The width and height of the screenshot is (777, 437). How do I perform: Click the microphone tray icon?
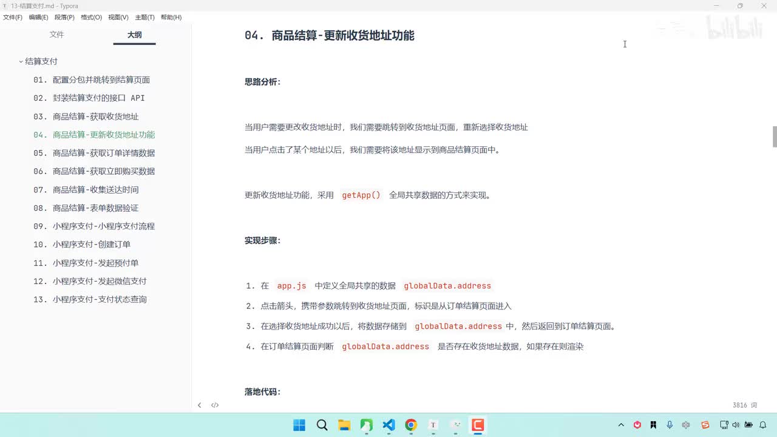[670, 425]
